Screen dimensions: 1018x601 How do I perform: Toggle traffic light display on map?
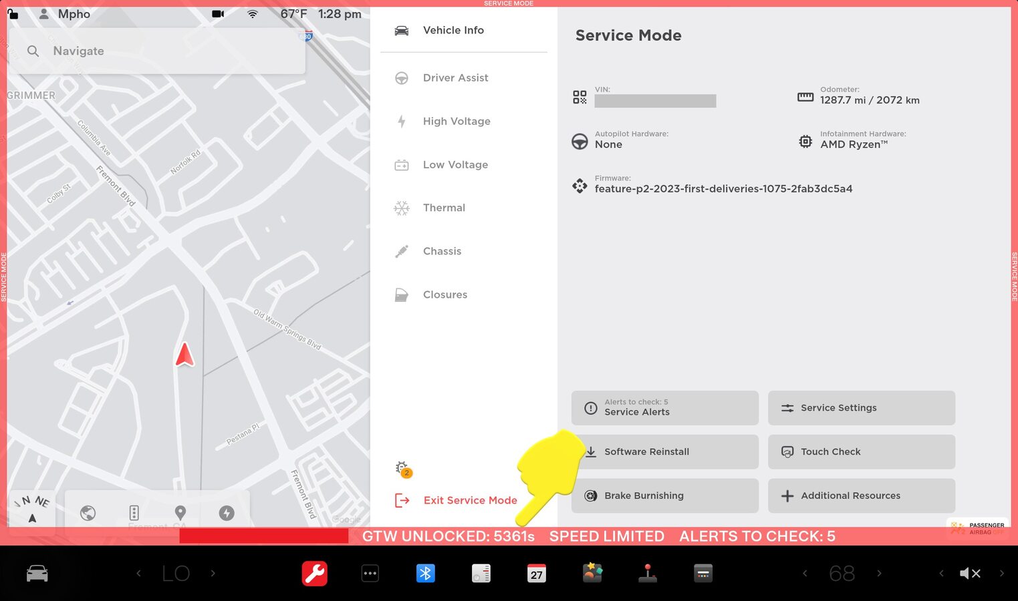pyautogui.click(x=134, y=513)
